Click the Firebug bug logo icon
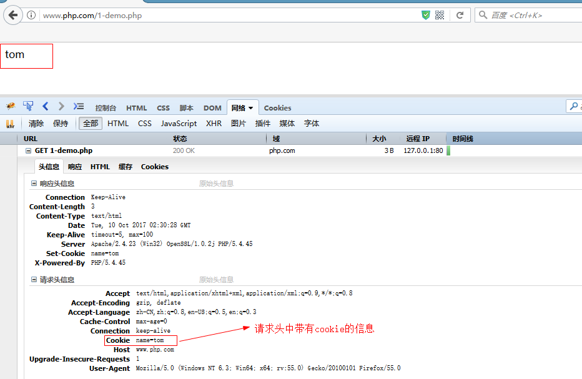The width and height of the screenshot is (582, 379). tap(11, 107)
